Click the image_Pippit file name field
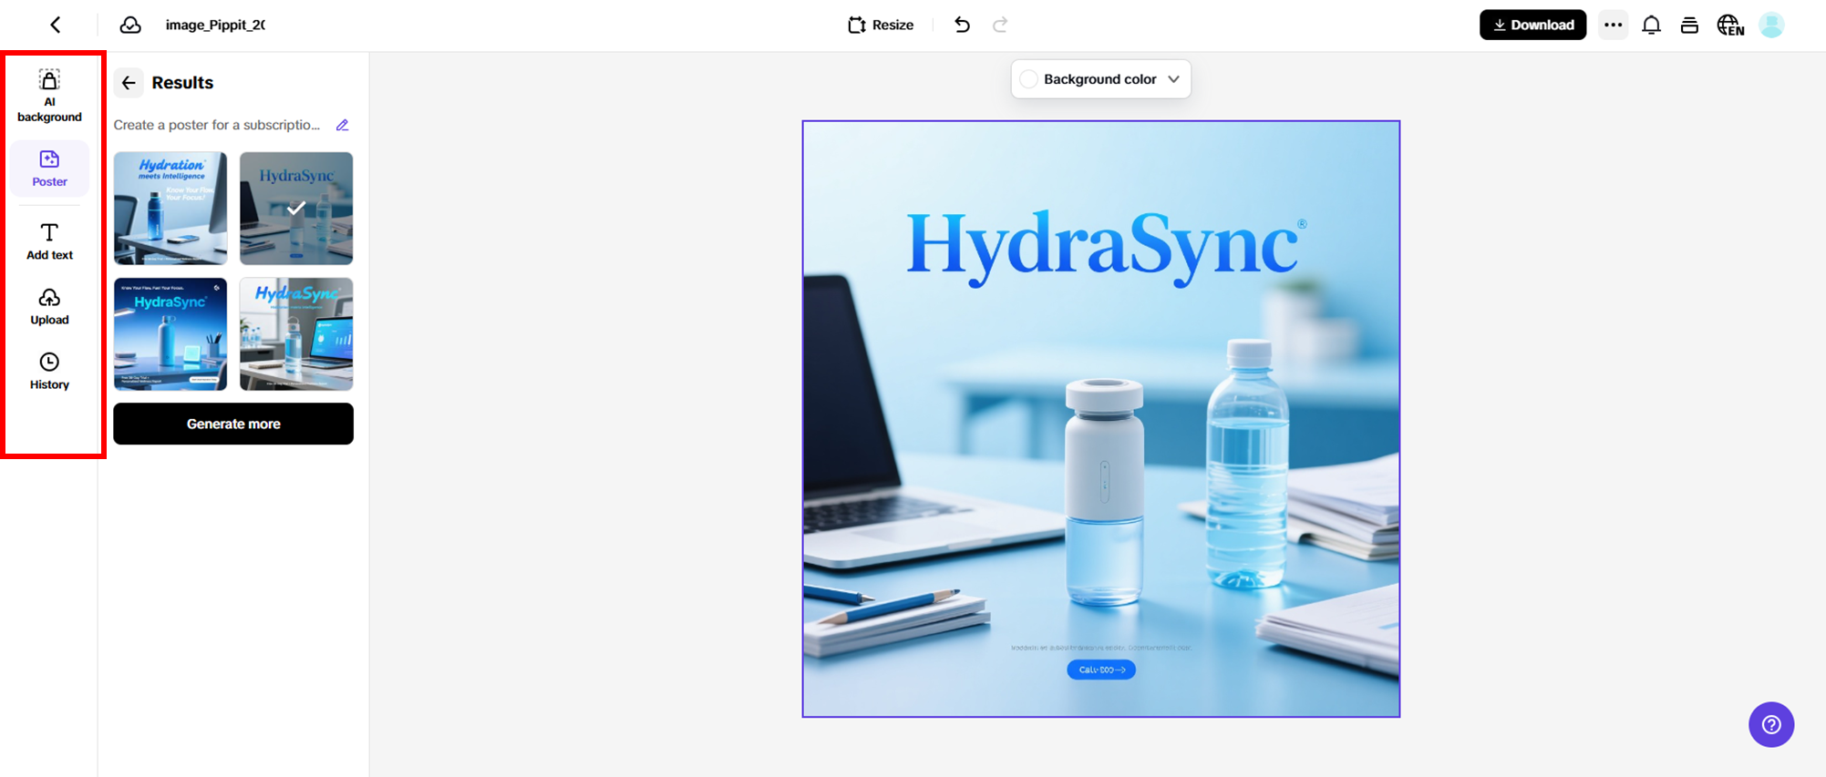Image resolution: width=1826 pixels, height=777 pixels. [x=216, y=25]
